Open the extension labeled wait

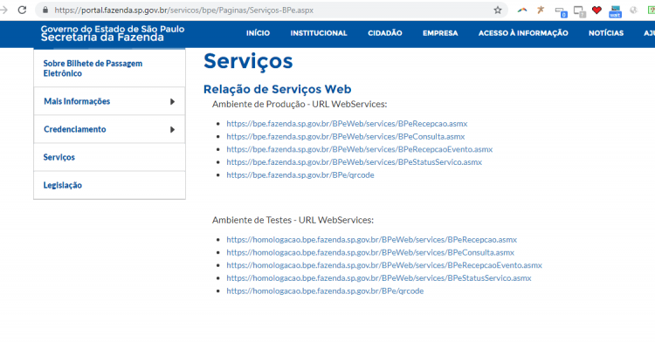(x=615, y=11)
